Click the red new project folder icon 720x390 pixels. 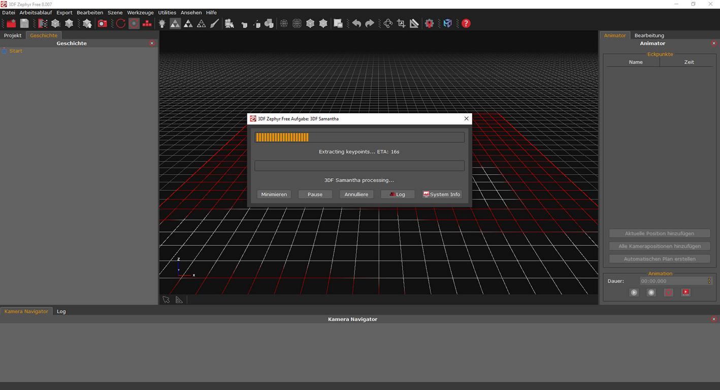(x=11, y=23)
